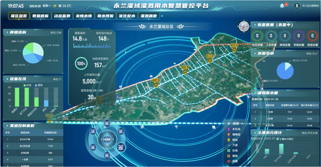Toggle 土壤水分统计 chart legend entry

coord(285,139)
